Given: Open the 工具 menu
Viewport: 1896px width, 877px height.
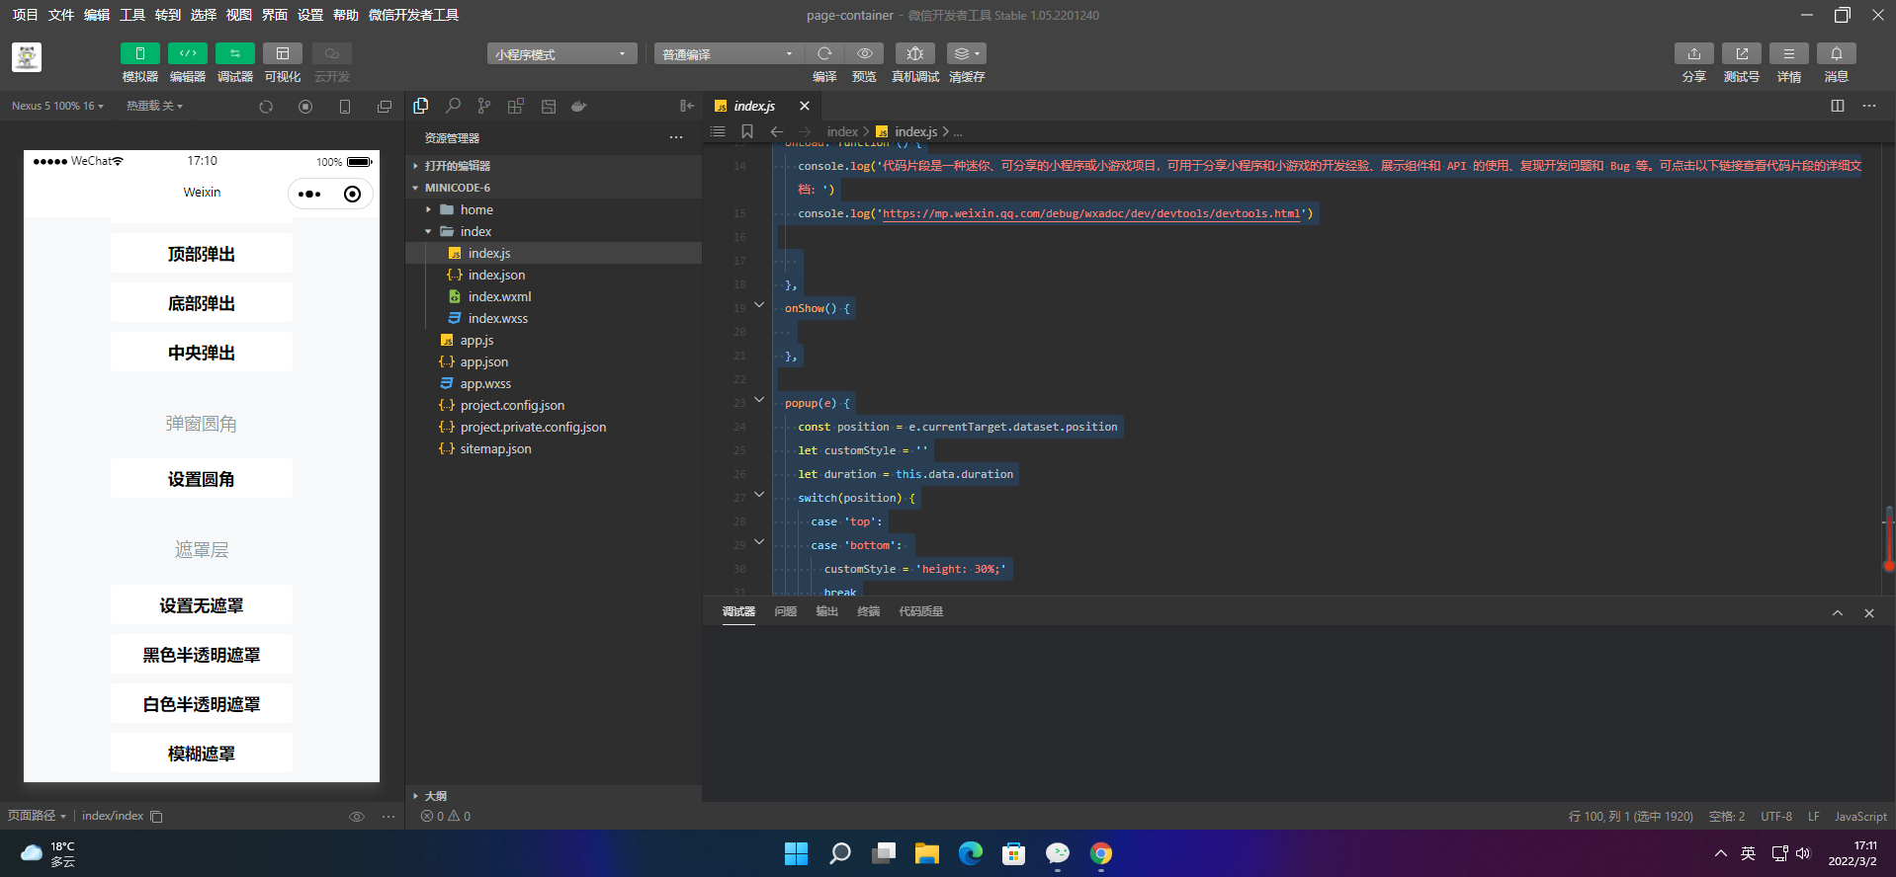Looking at the screenshot, I should pyautogui.click(x=132, y=15).
